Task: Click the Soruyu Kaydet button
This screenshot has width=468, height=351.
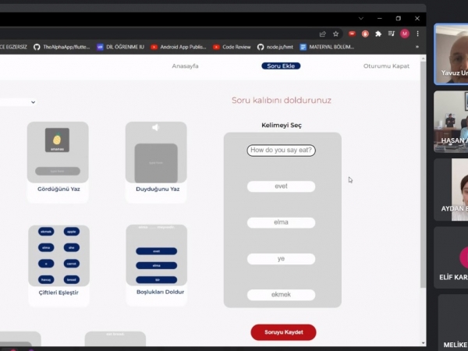Action: pyautogui.click(x=284, y=332)
